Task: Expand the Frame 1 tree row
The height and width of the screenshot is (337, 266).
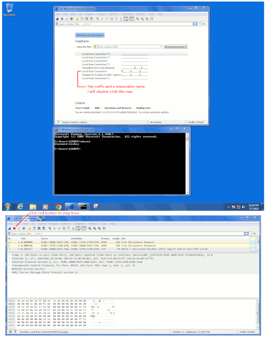Action: click(x=9, y=255)
